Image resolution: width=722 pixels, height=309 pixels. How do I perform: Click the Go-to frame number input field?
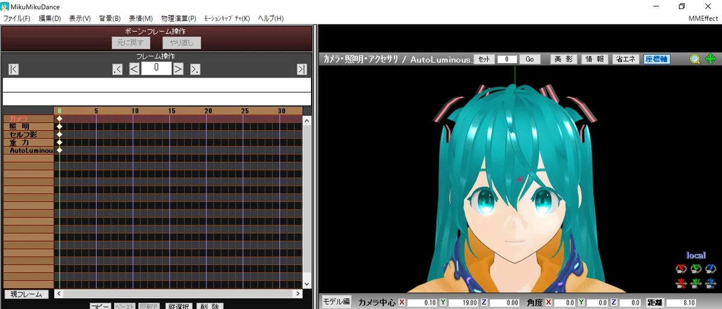tap(507, 60)
